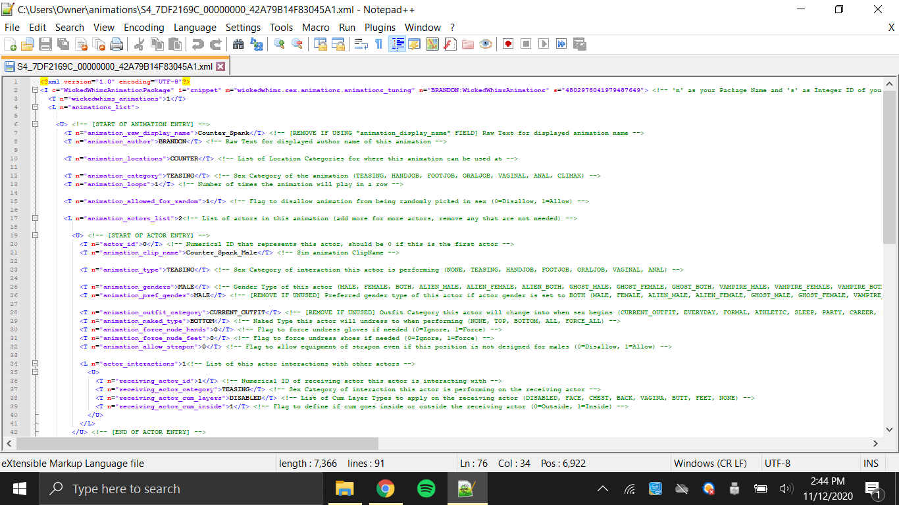Screen dimensions: 899x505
Task: Collapse the fold marker on line 2
Action: click(34, 90)
